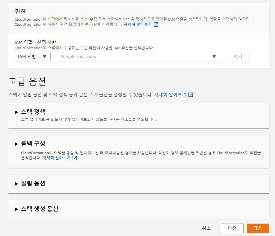
Task: Click external link icon beside 고급 옵션 description
Action: [191, 95]
